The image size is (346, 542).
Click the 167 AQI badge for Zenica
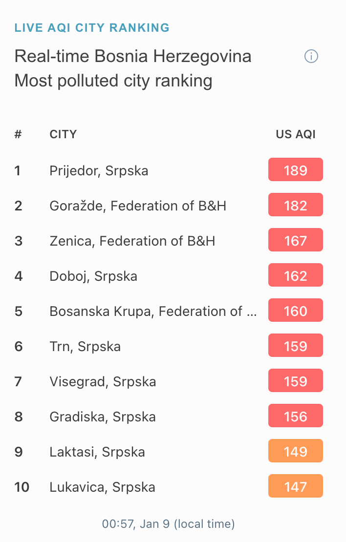click(x=296, y=240)
